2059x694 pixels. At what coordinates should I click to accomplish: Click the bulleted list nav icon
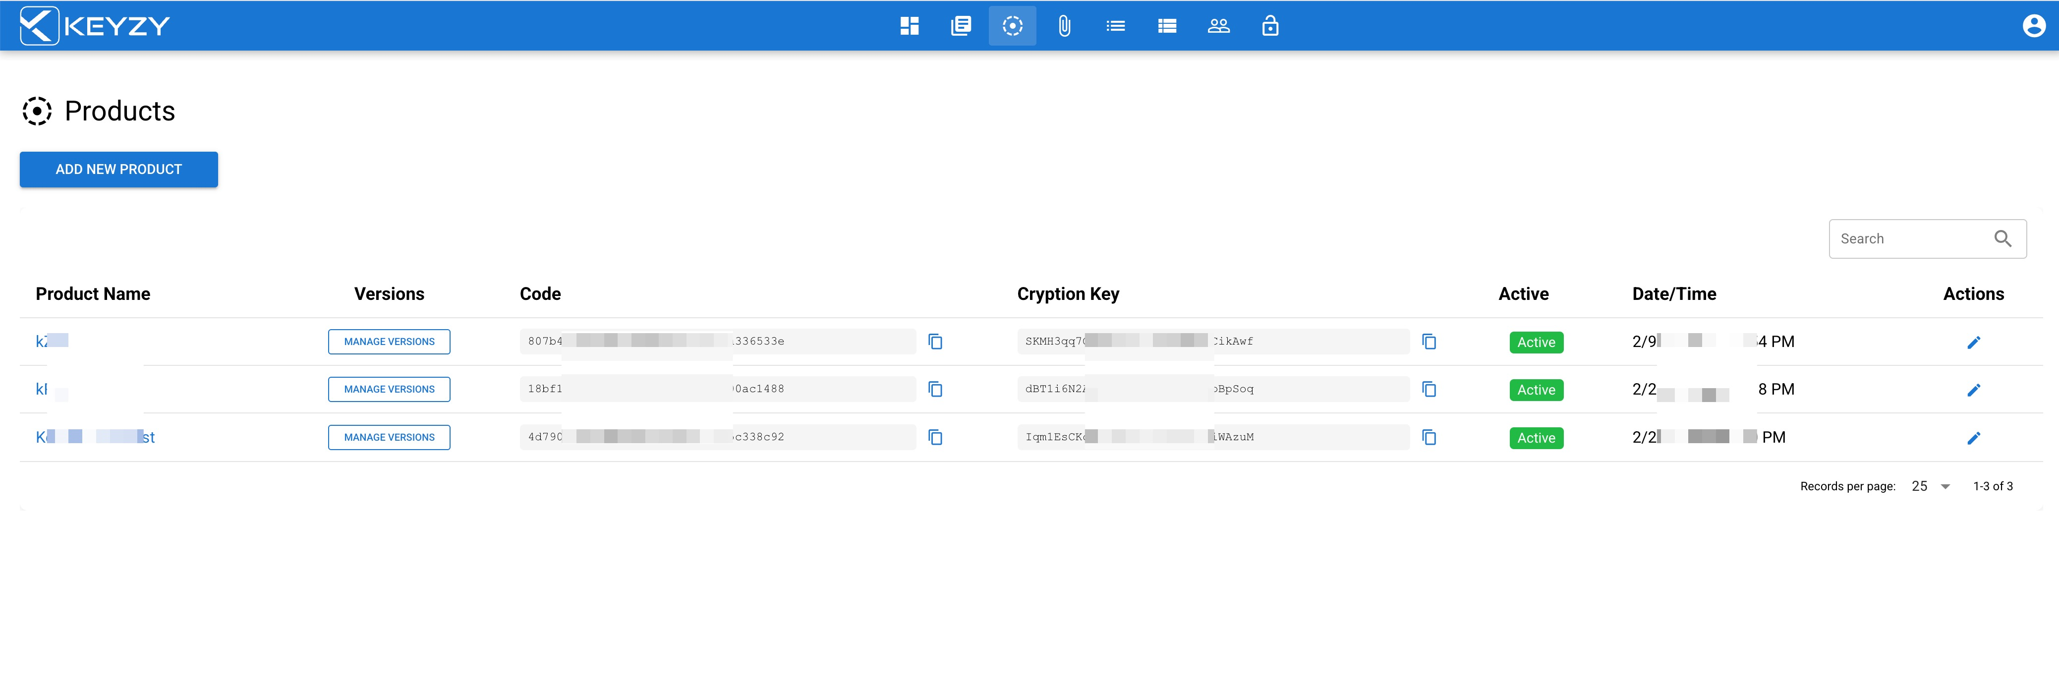pyautogui.click(x=1115, y=26)
